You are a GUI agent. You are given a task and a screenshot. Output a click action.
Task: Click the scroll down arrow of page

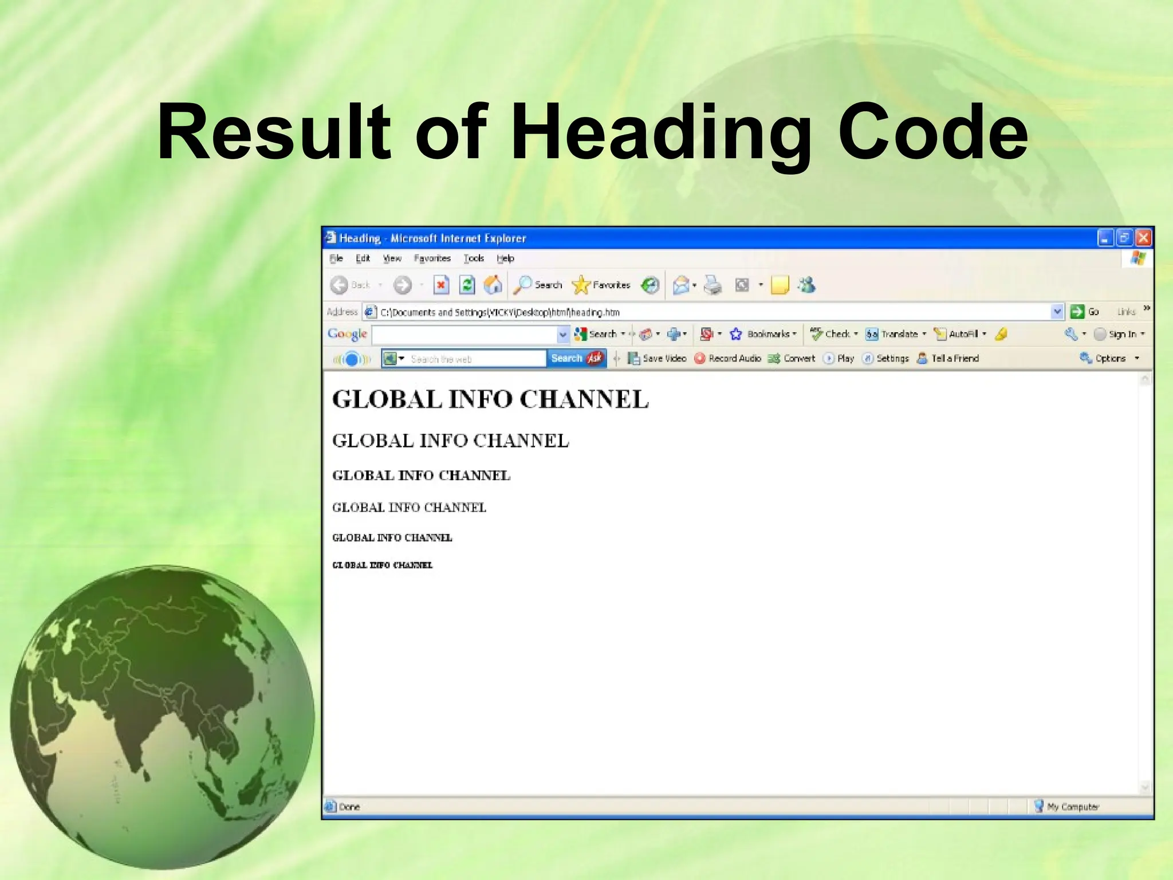(x=1145, y=788)
